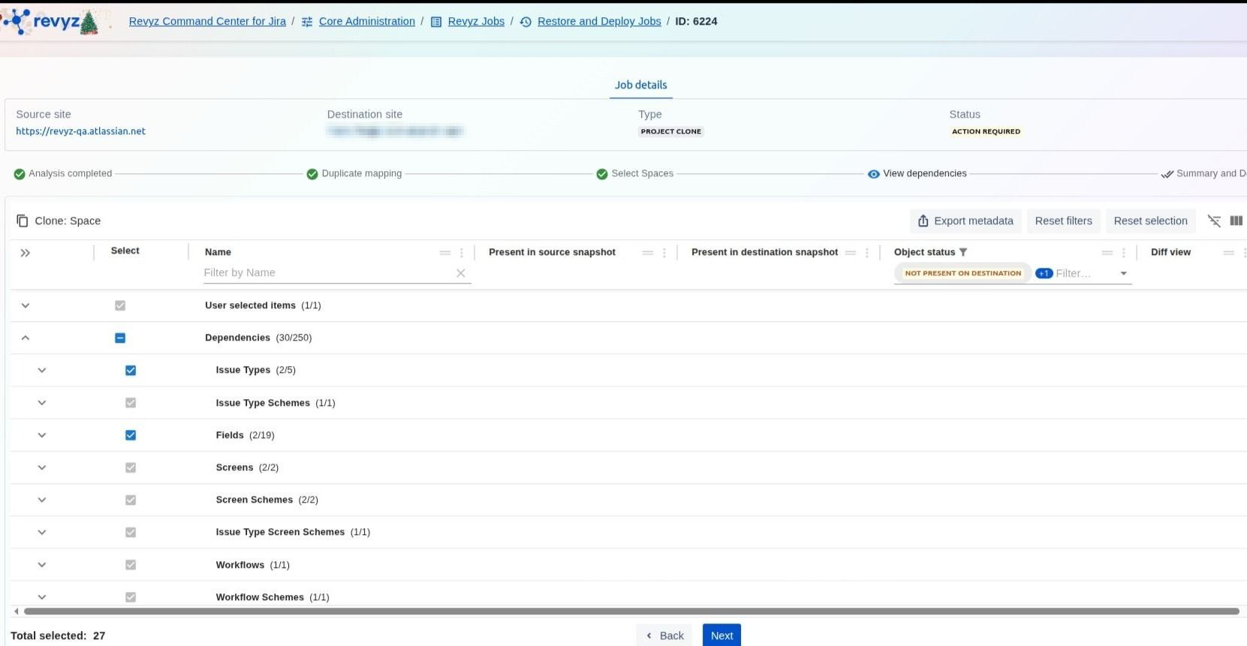The image size is (1247, 646).
Task: Clear the Name filter with X icon
Action: (x=461, y=273)
